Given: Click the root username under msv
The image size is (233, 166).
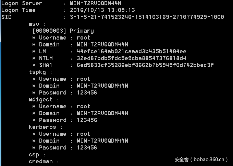Looking at the screenshot, I should (x=84, y=38).
